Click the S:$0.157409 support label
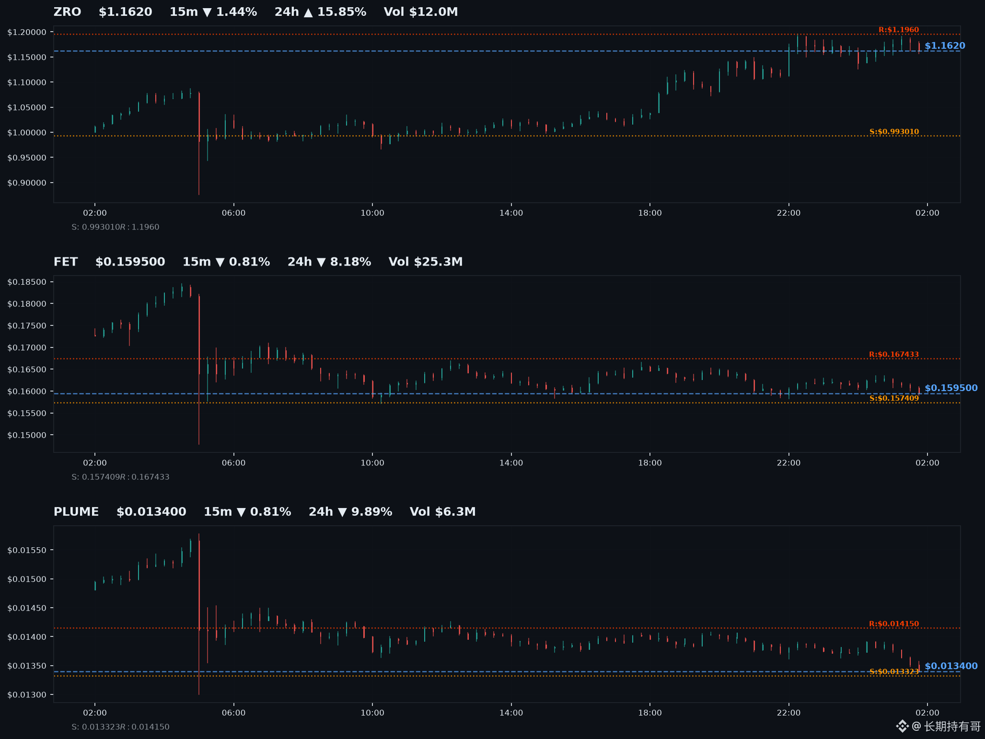The image size is (985, 739). click(x=894, y=398)
